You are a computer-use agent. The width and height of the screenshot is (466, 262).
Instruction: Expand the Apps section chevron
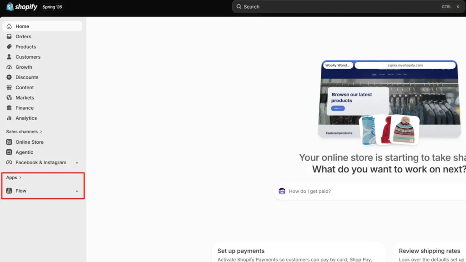tap(20, 177)
